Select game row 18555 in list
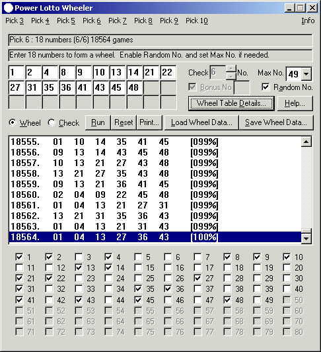This screenshot has height=352, width=321. click(155, 142)
